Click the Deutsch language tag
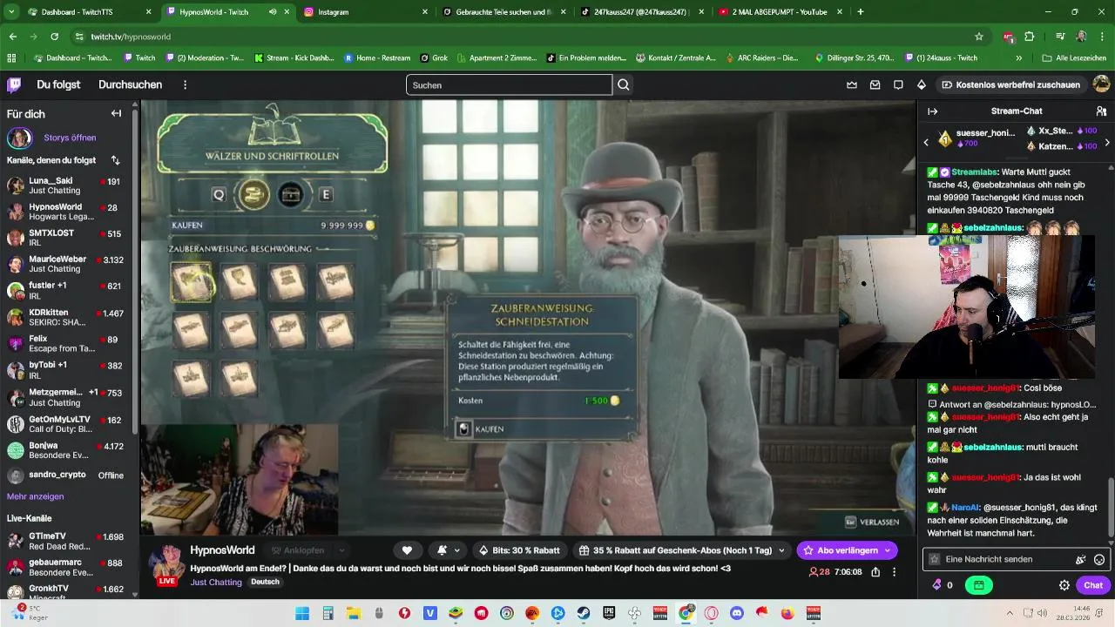The height and width of the screenshot is (627, 1115). (x=266, y=582)
